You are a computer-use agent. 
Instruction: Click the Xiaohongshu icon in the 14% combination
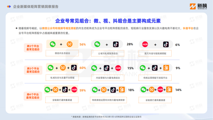point(160,90)
